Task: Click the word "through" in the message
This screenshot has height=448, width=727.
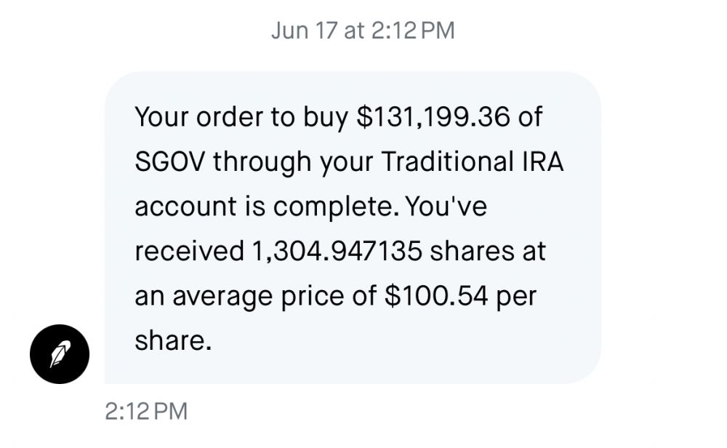Action: 262,162
